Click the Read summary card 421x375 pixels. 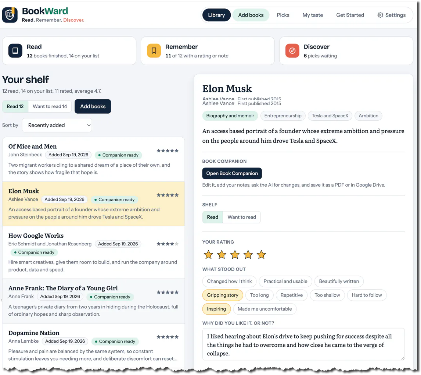tap(69, 50)
